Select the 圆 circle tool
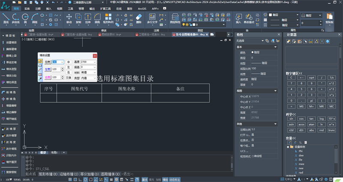343x182 pixels. [x=25, y=18]
